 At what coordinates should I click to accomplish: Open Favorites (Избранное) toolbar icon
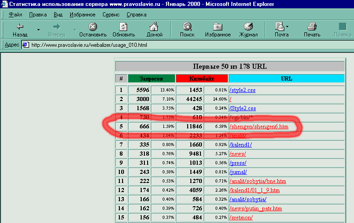click(x=218, y=27)
